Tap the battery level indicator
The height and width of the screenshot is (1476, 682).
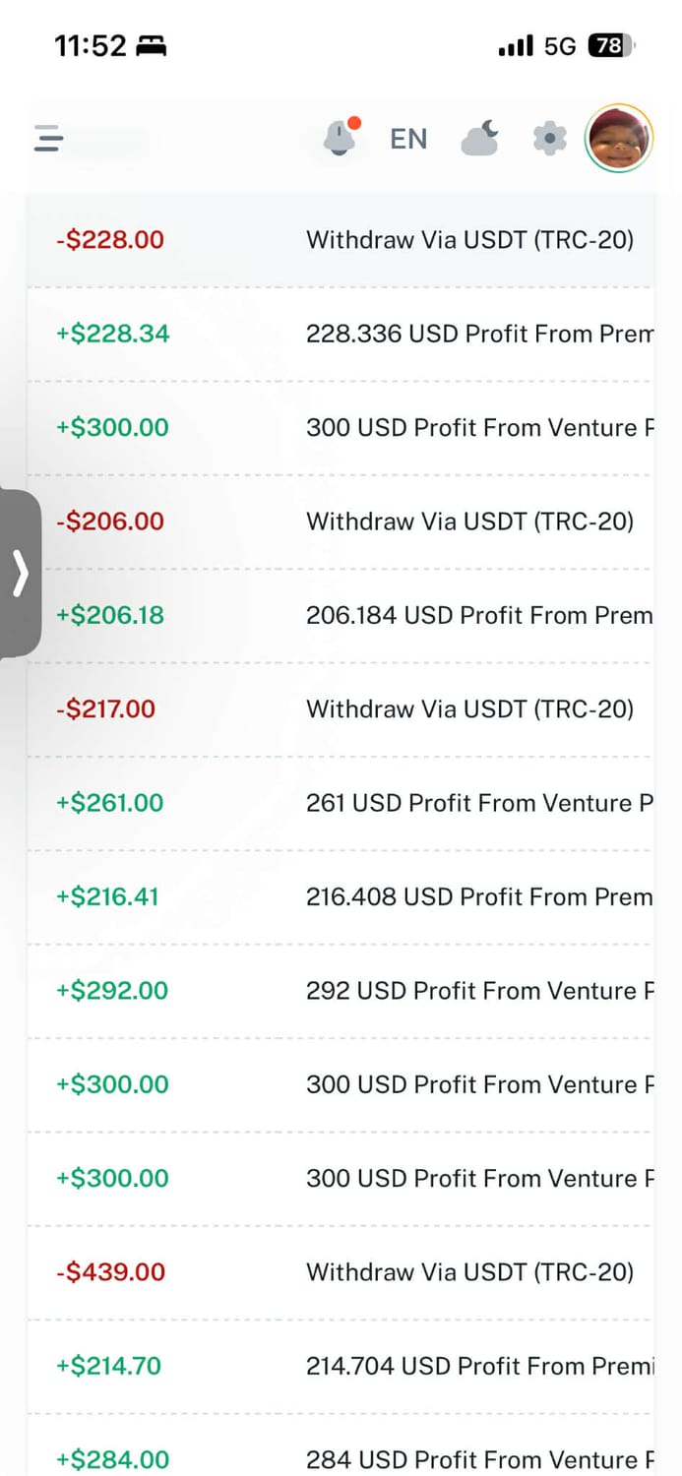[x=611, y=46]
